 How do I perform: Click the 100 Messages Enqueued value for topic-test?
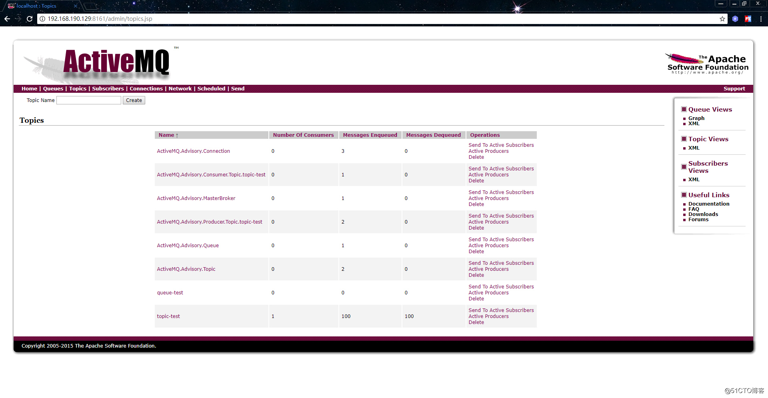[346, 316]
